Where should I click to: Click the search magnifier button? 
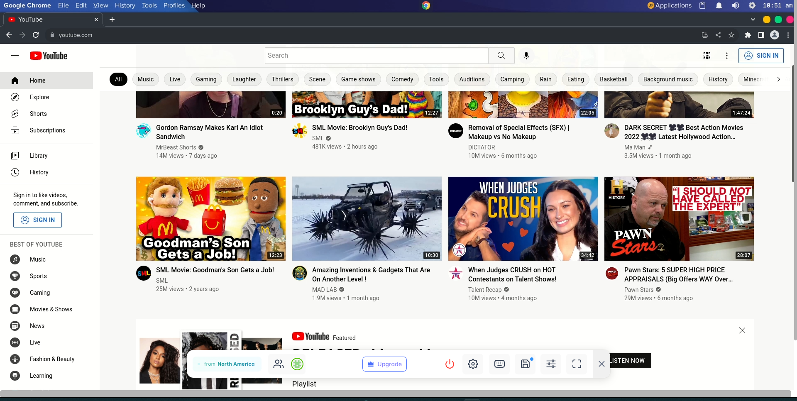(501, 56)
